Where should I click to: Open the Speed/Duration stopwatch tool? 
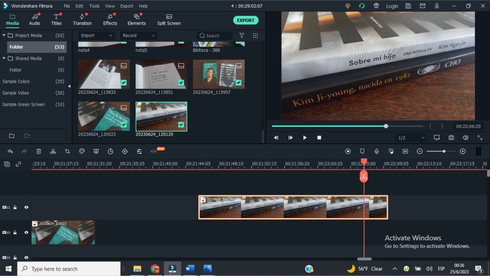tap(110, 151)
